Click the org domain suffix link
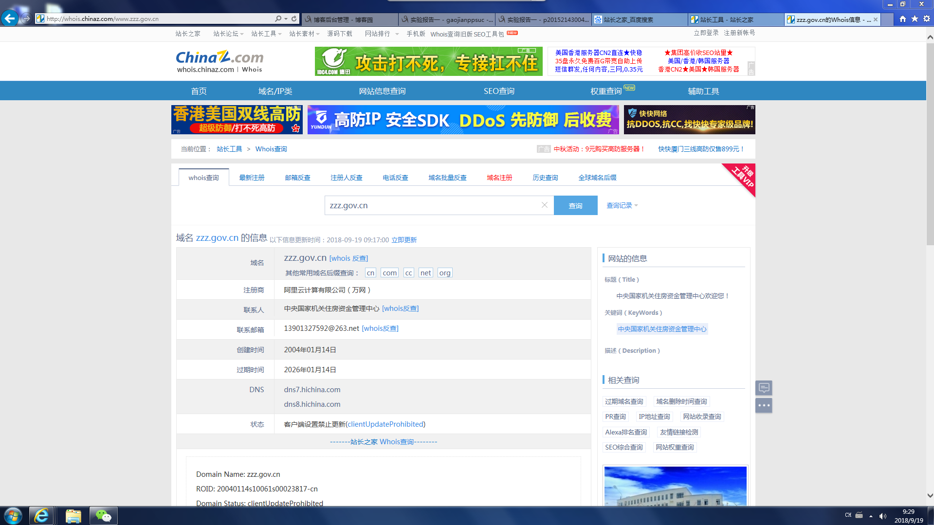934x525 pixels. click(x=445, y=273)
